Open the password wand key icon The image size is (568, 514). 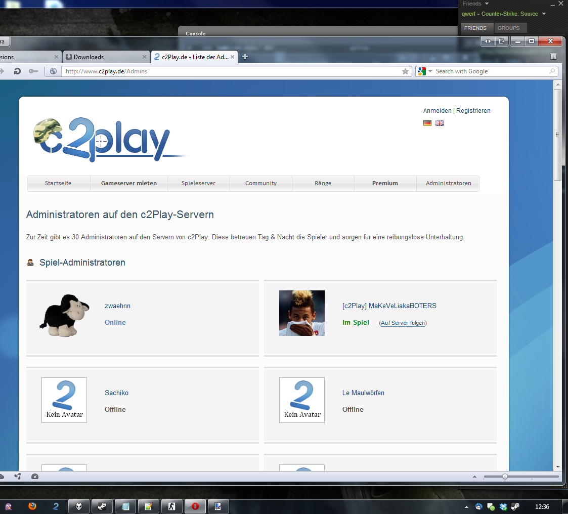point(33,71)
